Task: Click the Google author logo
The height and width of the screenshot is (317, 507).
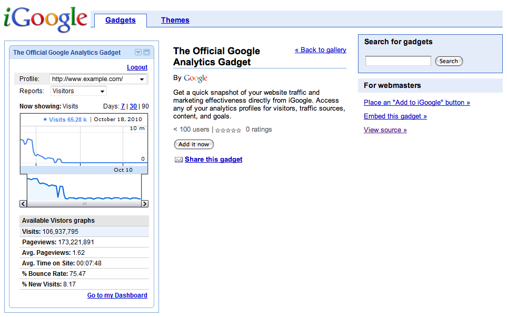Action: click(196, 78)
